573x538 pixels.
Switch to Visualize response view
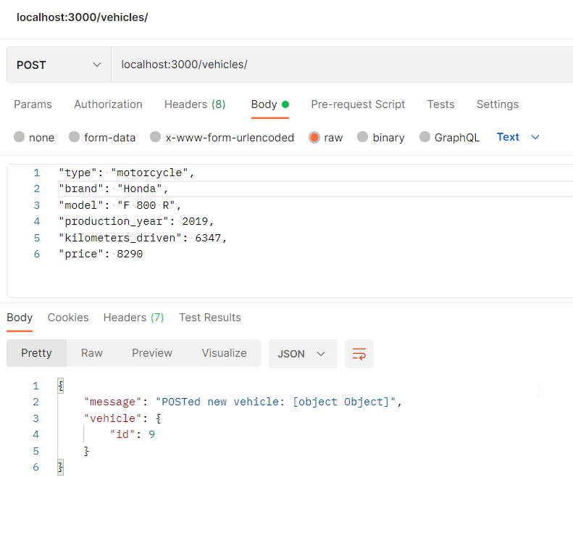[x=224, y=353]
